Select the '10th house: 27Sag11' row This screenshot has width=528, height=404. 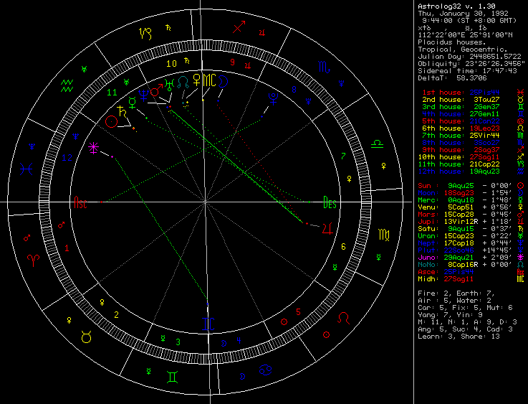pyautogui.click(x=471, y=157)
